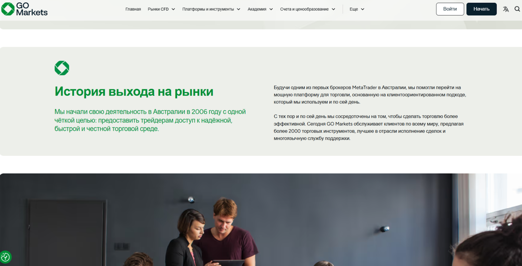Click the GO Markets logo in header
The image size is (522, 266).
point(24,9)
